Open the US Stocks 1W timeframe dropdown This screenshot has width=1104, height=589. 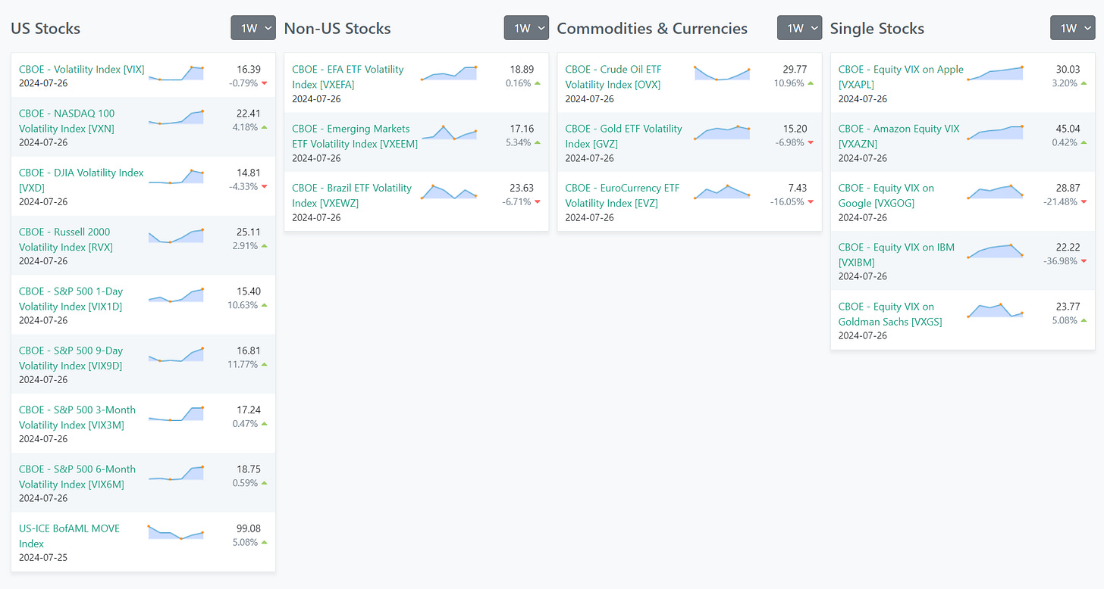click(x=253, y=28)
